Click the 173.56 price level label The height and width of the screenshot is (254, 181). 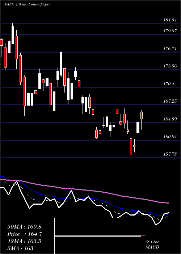[170, 66]
